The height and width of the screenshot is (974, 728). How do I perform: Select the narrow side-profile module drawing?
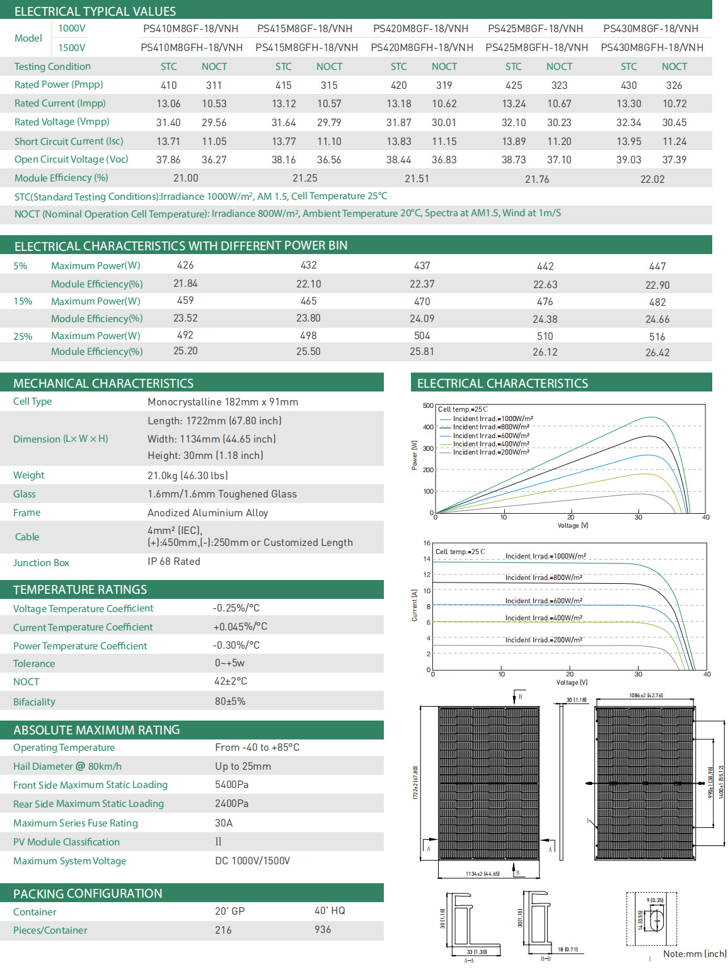[x=561, y=782]
